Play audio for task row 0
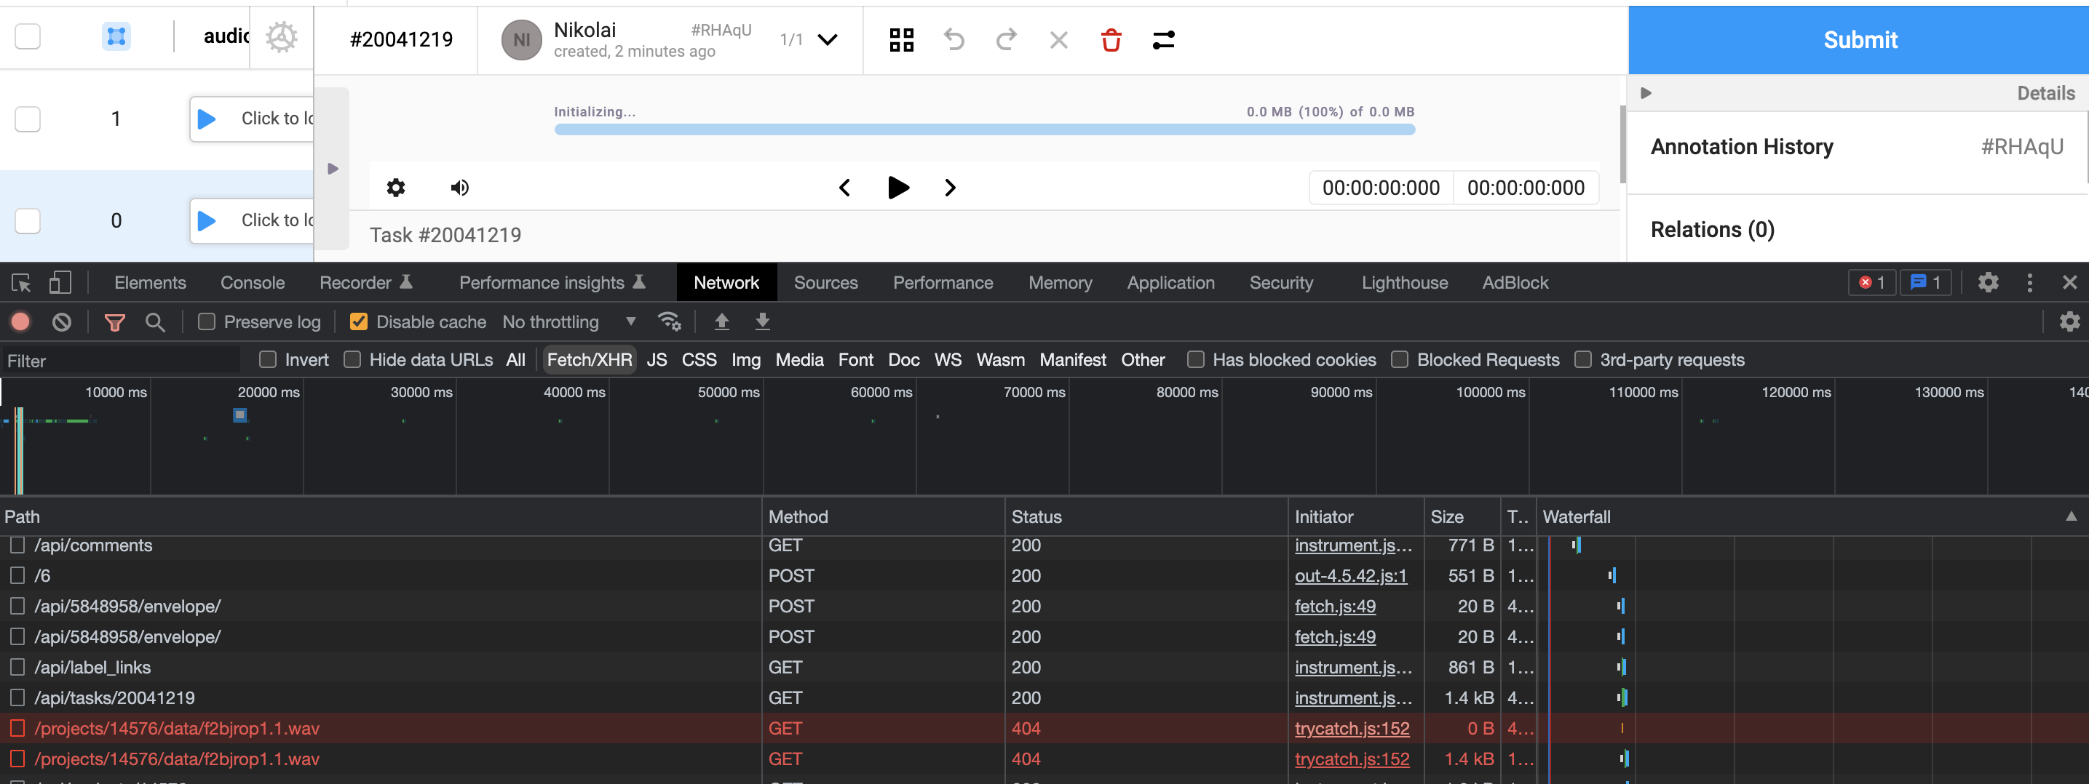The image size is (2089, 784). [207, 220]
